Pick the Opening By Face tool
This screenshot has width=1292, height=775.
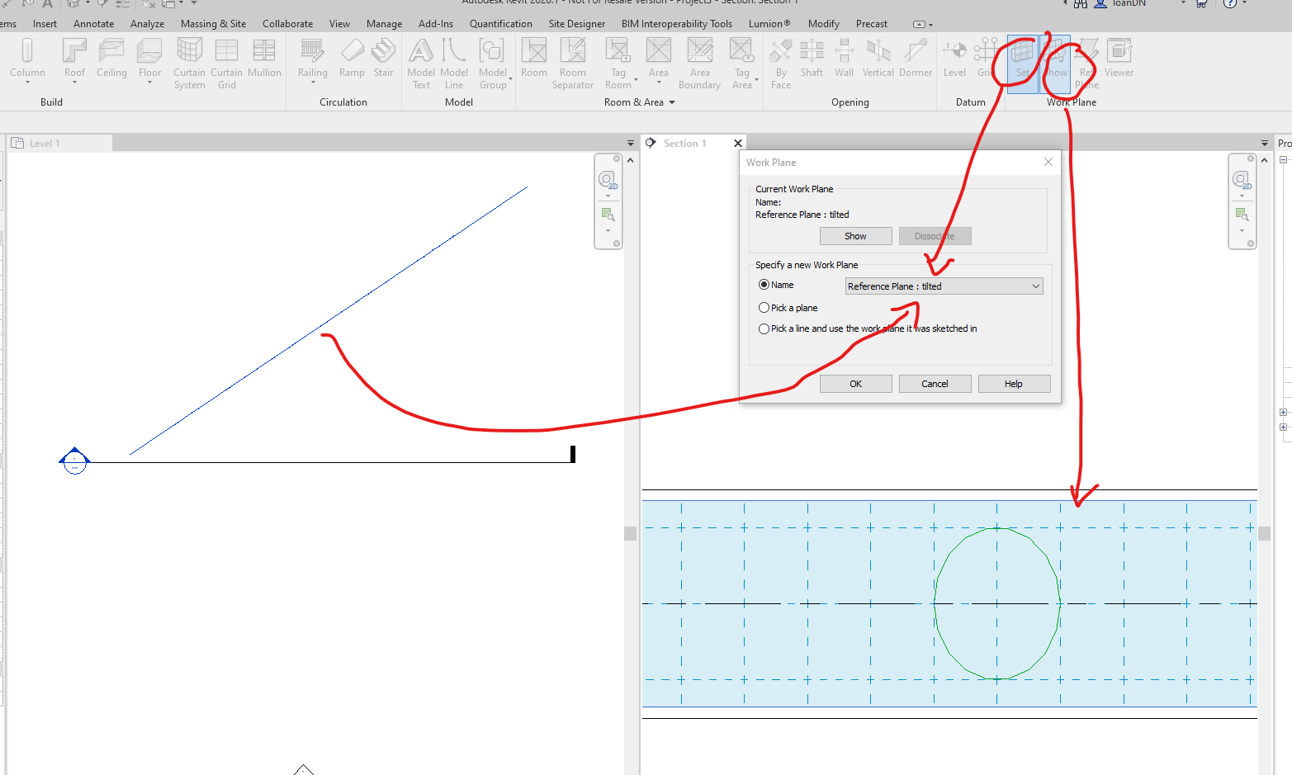[x=781, y=64]
